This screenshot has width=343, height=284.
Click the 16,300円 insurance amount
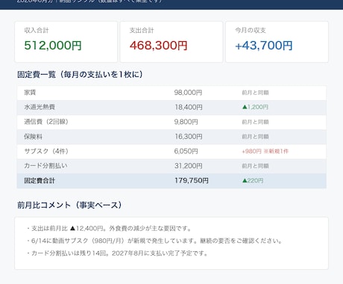click(189, 137)
